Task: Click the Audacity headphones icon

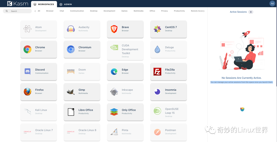Action: click(71, 29)
